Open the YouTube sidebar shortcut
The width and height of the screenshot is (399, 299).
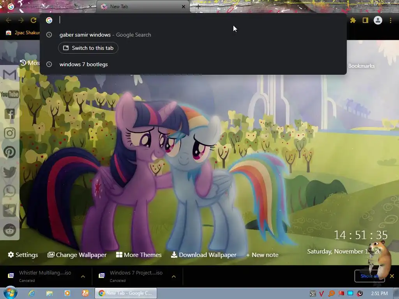click(10, 94)
